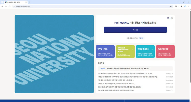The image size is (191, 102).
Task: Open the 학부모 서비스 card
Action: pyautogui.click(x=105, y=51)
